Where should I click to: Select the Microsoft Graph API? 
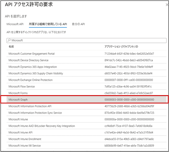pyautogui.click(x=87, y=100)
